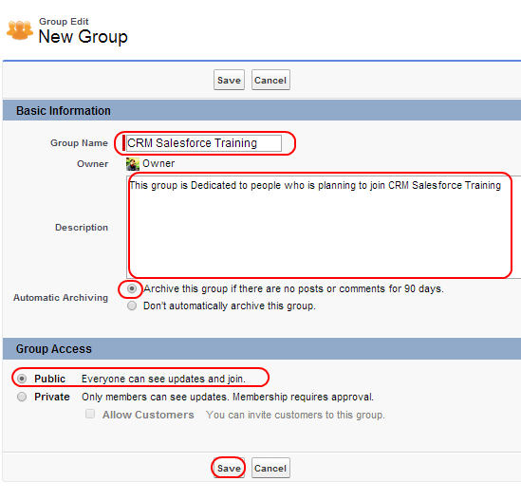Click inside the Group Name text field

click(x=204, y=143)
